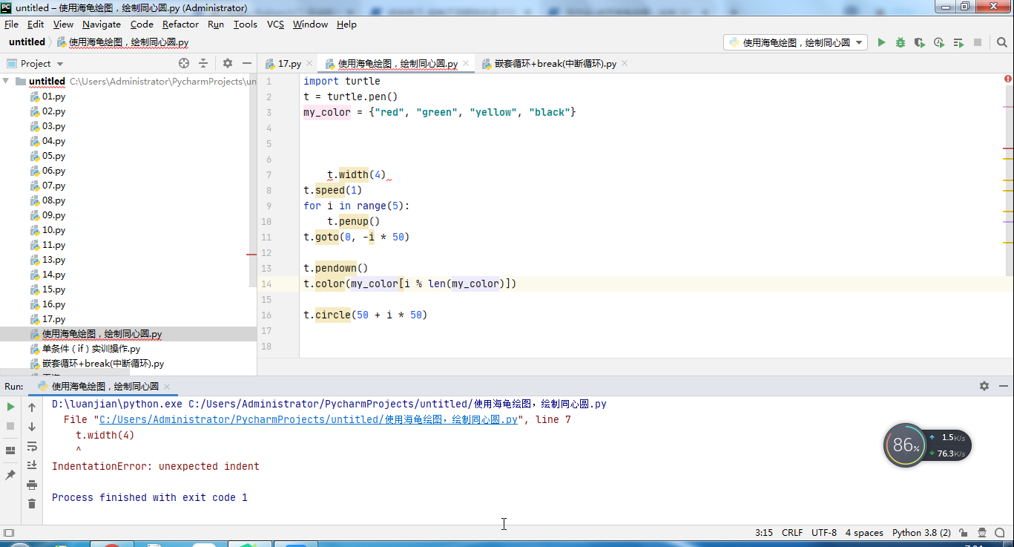
Task: Place cursor on line 14 t.color code
Action: (409, 284)
